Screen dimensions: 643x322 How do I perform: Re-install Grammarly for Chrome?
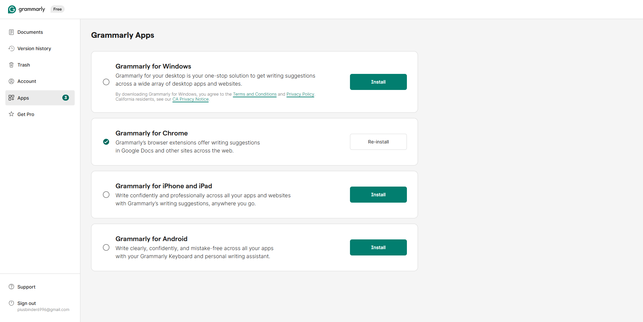pyautogui.click(x=378, y=142)
